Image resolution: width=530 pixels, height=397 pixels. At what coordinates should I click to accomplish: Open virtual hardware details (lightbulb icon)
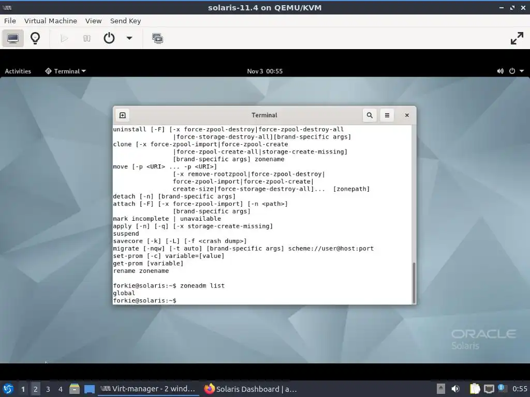[x=35, y=38]
